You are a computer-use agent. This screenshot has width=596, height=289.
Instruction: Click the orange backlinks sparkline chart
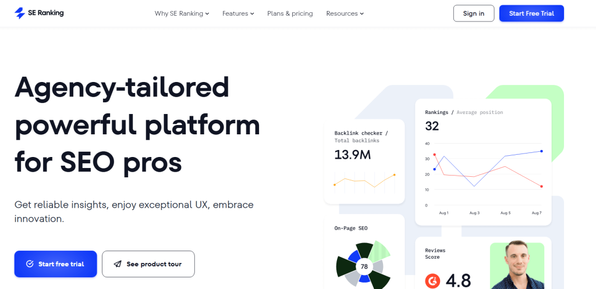pyautogui.click(x=364, y=181)
